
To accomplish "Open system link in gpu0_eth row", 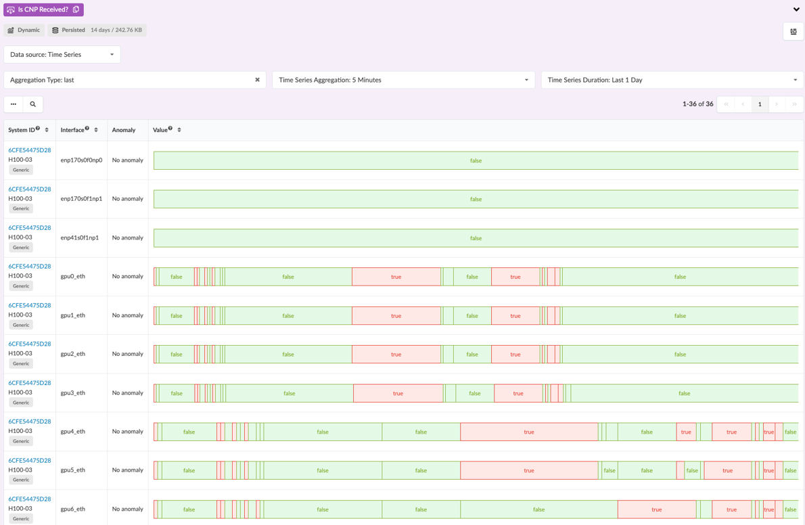I will tap(29, 266).
